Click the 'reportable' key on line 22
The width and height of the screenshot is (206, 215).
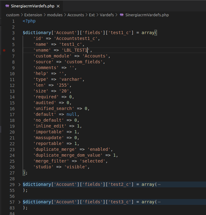coord(49,143)
